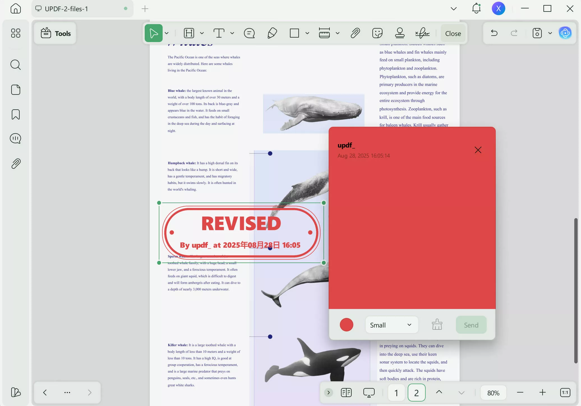Screen dimensions: 581x406
Task: Close the red note popup
Action: click(478, 150)
